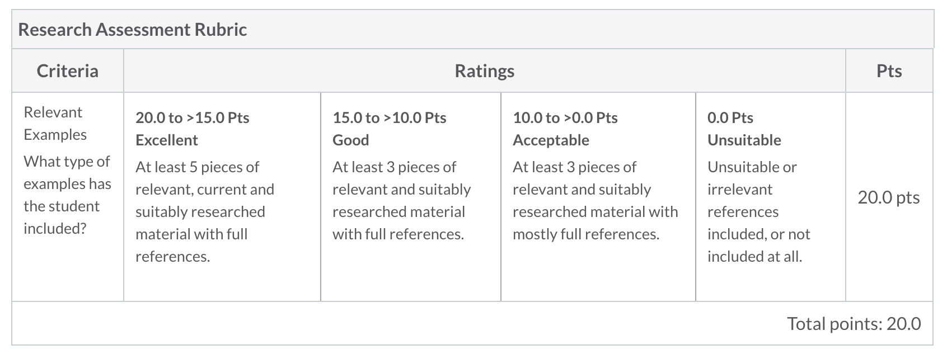Choose the Acceptable rating cell
947x359 pixels.
[598, 197]
